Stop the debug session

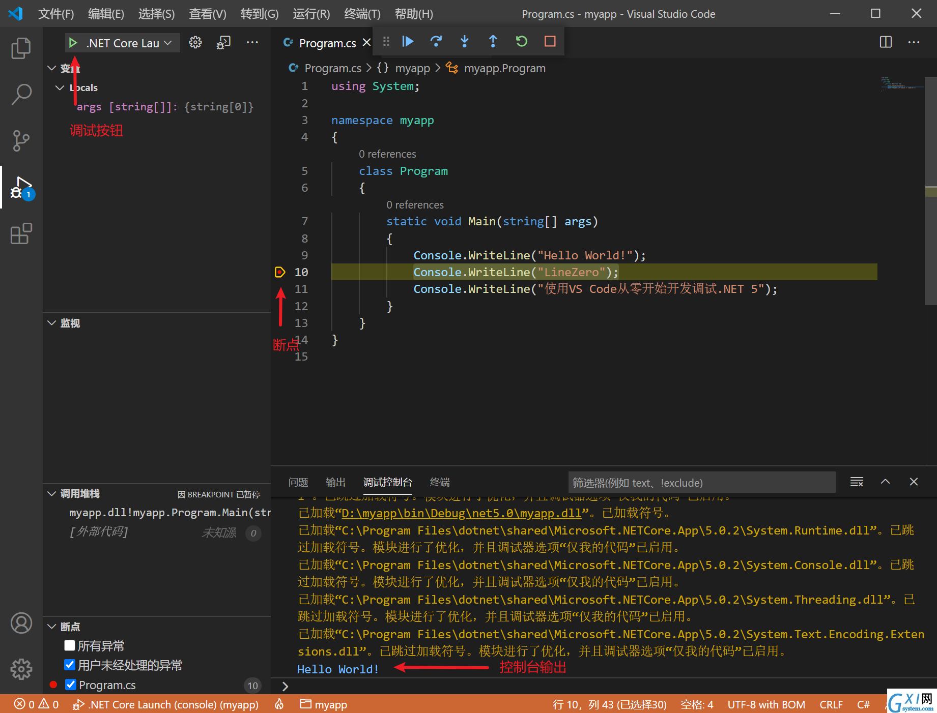[550, 41]
